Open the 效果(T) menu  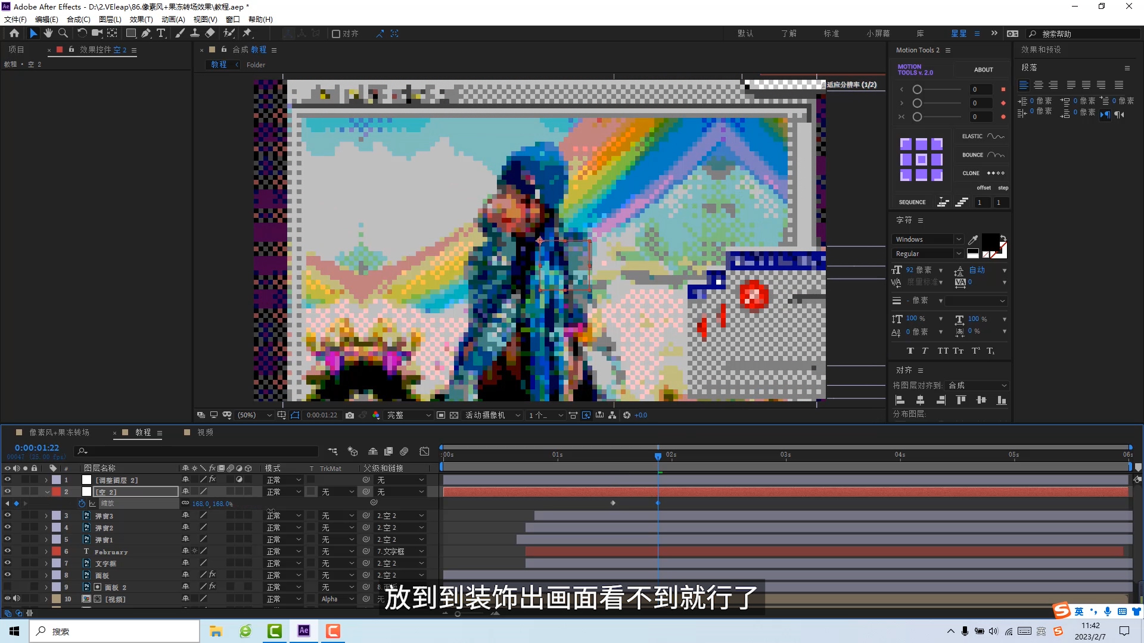pyautogui.click(x=141, y=19)
